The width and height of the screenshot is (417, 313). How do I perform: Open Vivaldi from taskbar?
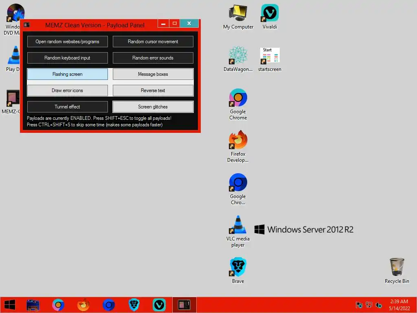coord(159,305)
